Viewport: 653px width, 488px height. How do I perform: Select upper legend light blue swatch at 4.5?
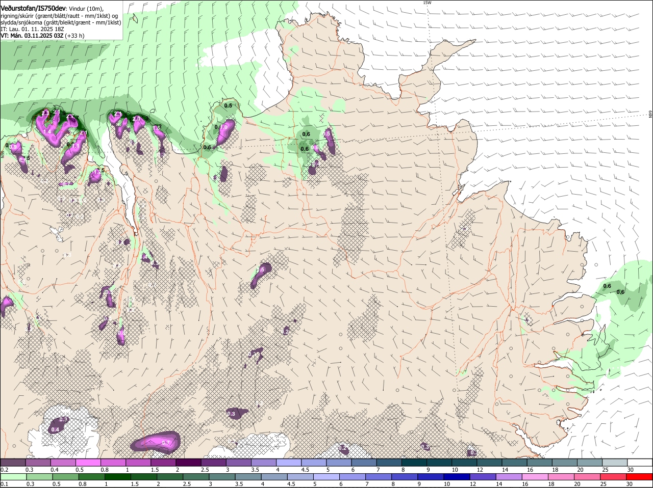(x=313, y=462)
